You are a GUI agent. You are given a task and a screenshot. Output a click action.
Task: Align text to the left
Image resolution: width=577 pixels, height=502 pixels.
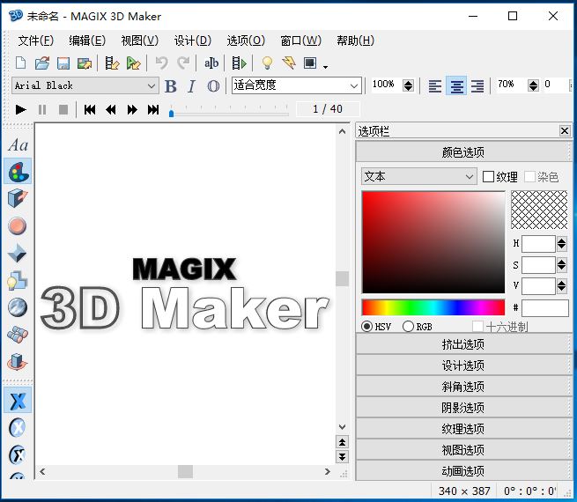(435, 87)
